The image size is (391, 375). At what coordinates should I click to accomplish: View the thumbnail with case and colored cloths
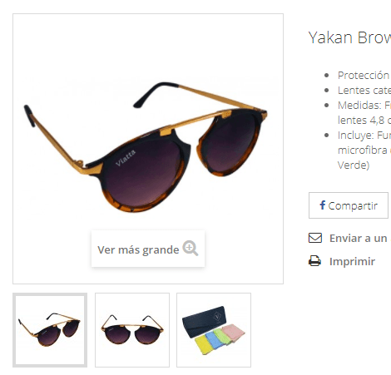pos(214,330)
